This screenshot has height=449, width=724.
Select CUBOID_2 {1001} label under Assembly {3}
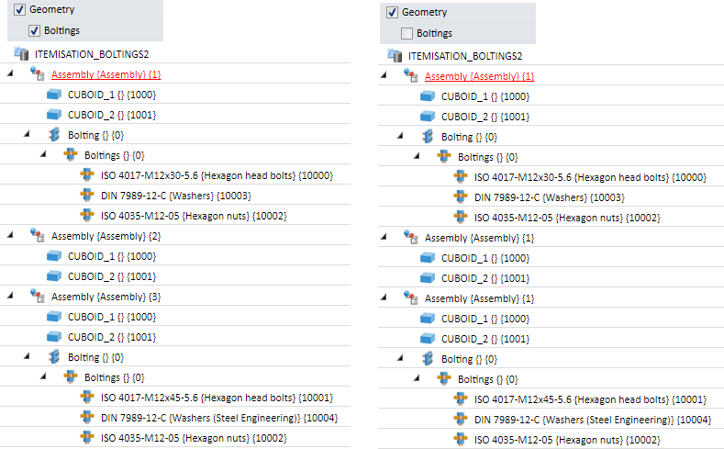[112, 337]
